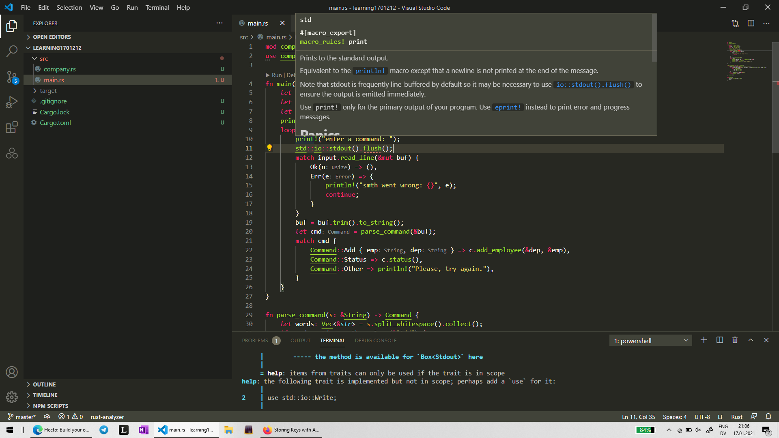This screenshot has width=779, height=438.
Task: Expand the NPM SCRIPTS section
Action: pos(128,406)
